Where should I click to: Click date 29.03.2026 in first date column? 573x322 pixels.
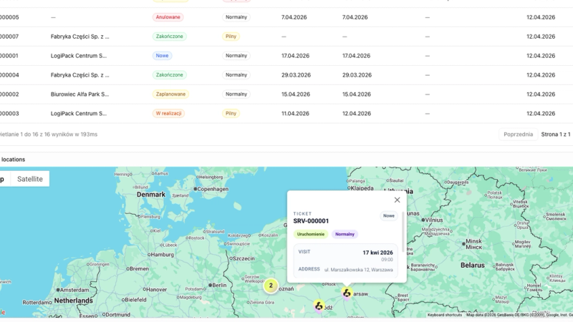point(296,75)
